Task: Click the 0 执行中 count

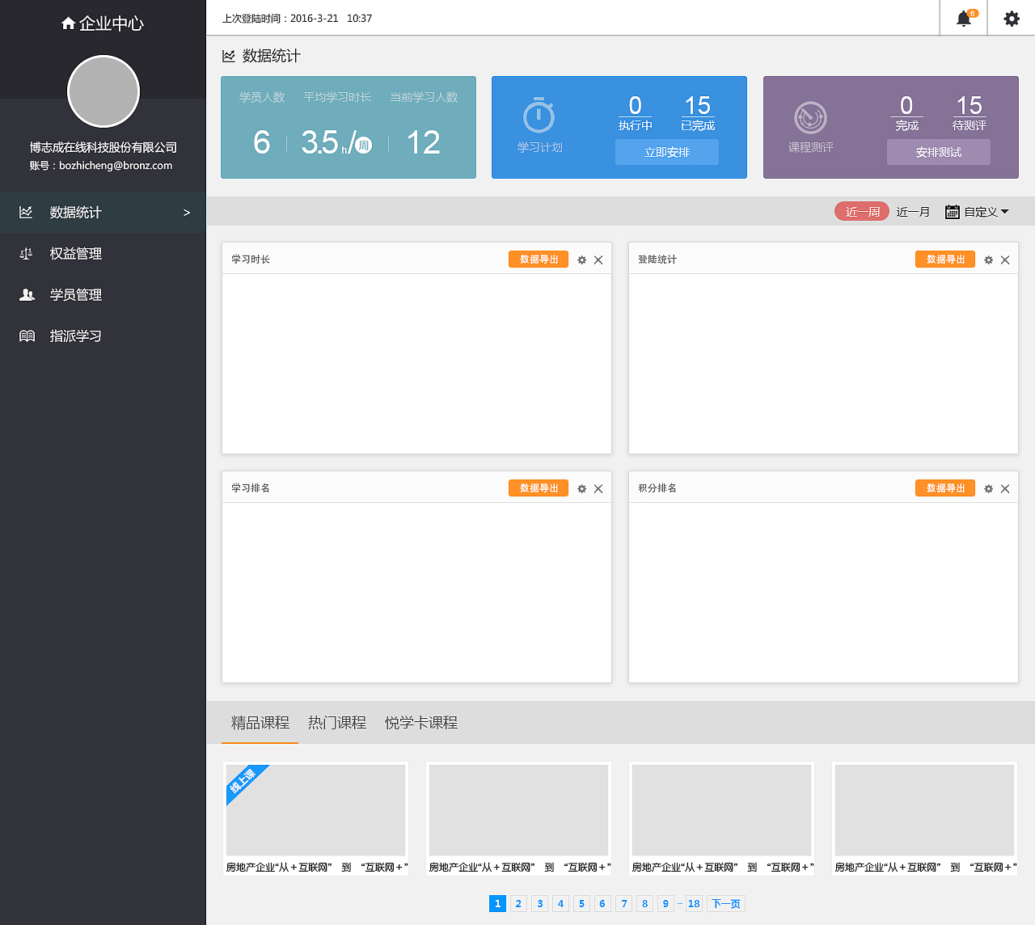Action: 635,112
